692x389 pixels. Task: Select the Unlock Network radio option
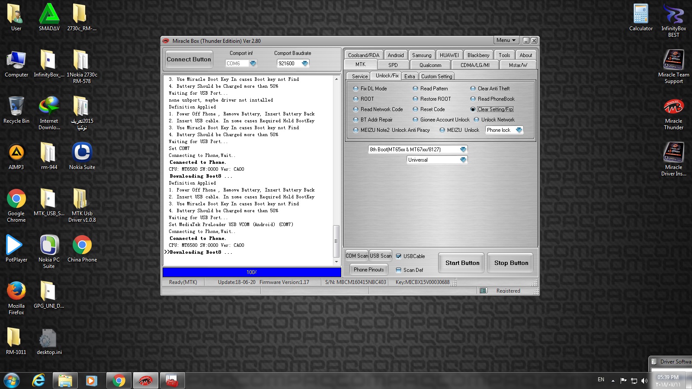(494, 120)
